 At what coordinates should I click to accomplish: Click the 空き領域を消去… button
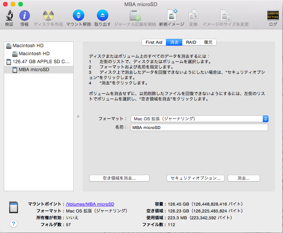(x=119, y=178)
